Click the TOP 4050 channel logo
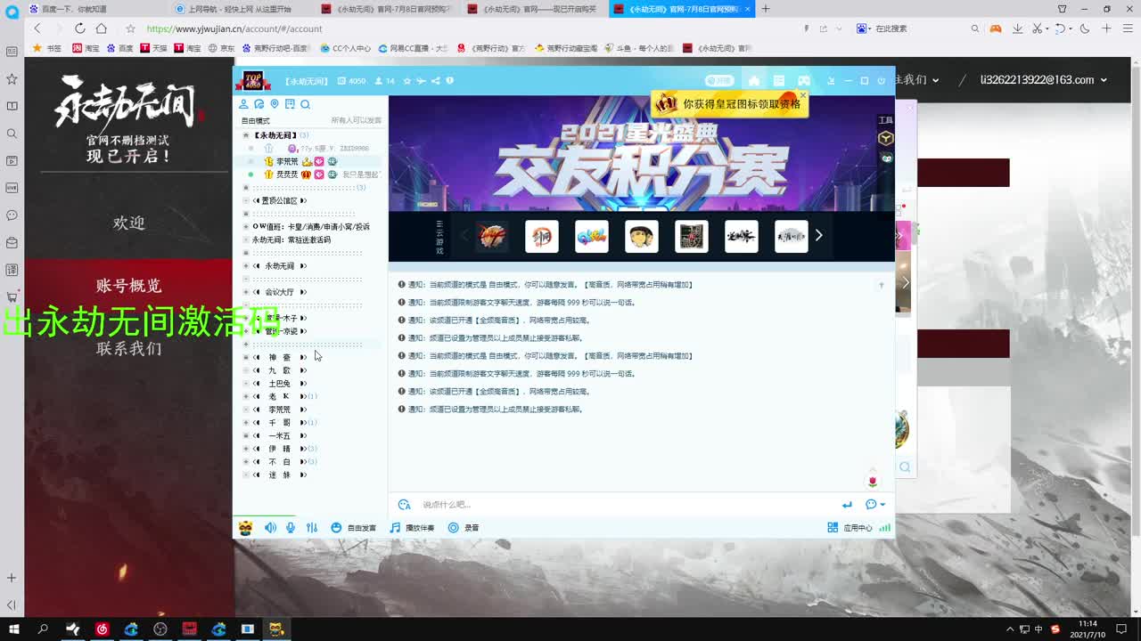This screenshot has width=1141, height=641. 253,80
